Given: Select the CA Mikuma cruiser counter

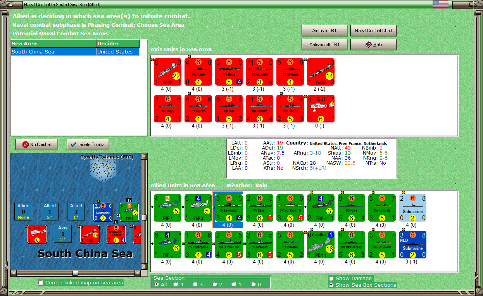Looking at the screenshot, I should click(x=290, y=72).
